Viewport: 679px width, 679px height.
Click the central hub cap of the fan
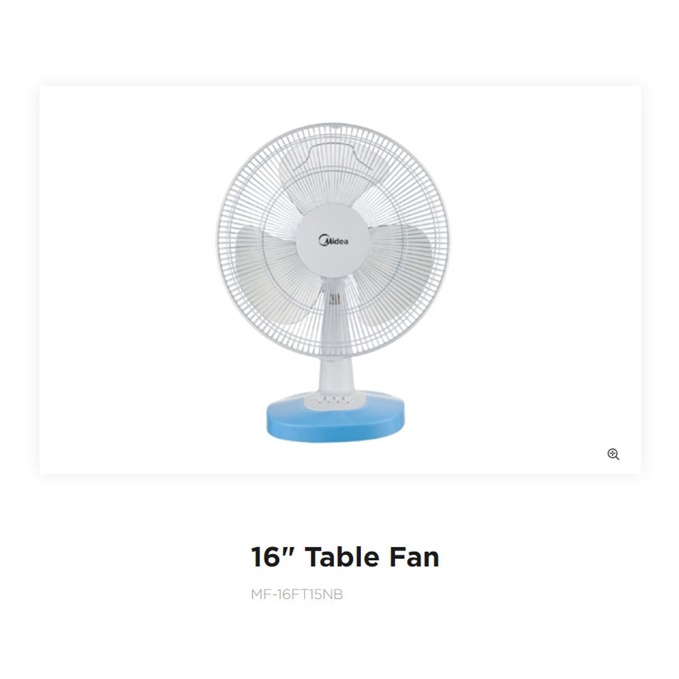pyautogui.click(x=333, y=241)
